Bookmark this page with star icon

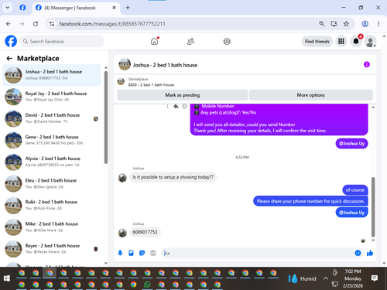(x=346, y=24)
